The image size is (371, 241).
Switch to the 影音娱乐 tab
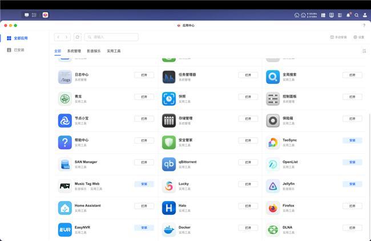coord(94,51)
